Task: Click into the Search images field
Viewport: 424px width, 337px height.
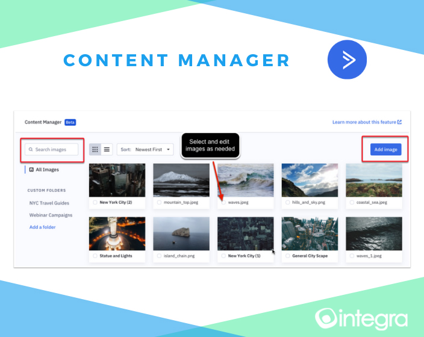Action: (x=53, y=149)
